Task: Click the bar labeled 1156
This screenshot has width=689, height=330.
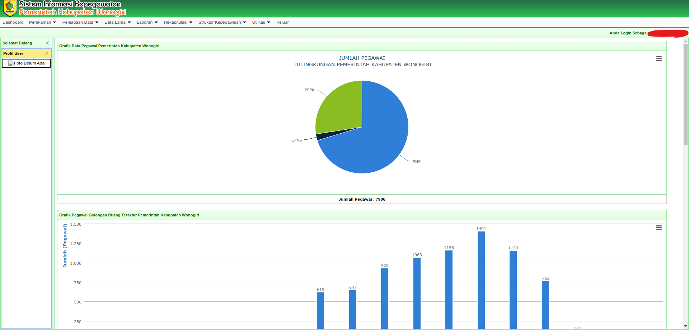Action: coord(449,290)
